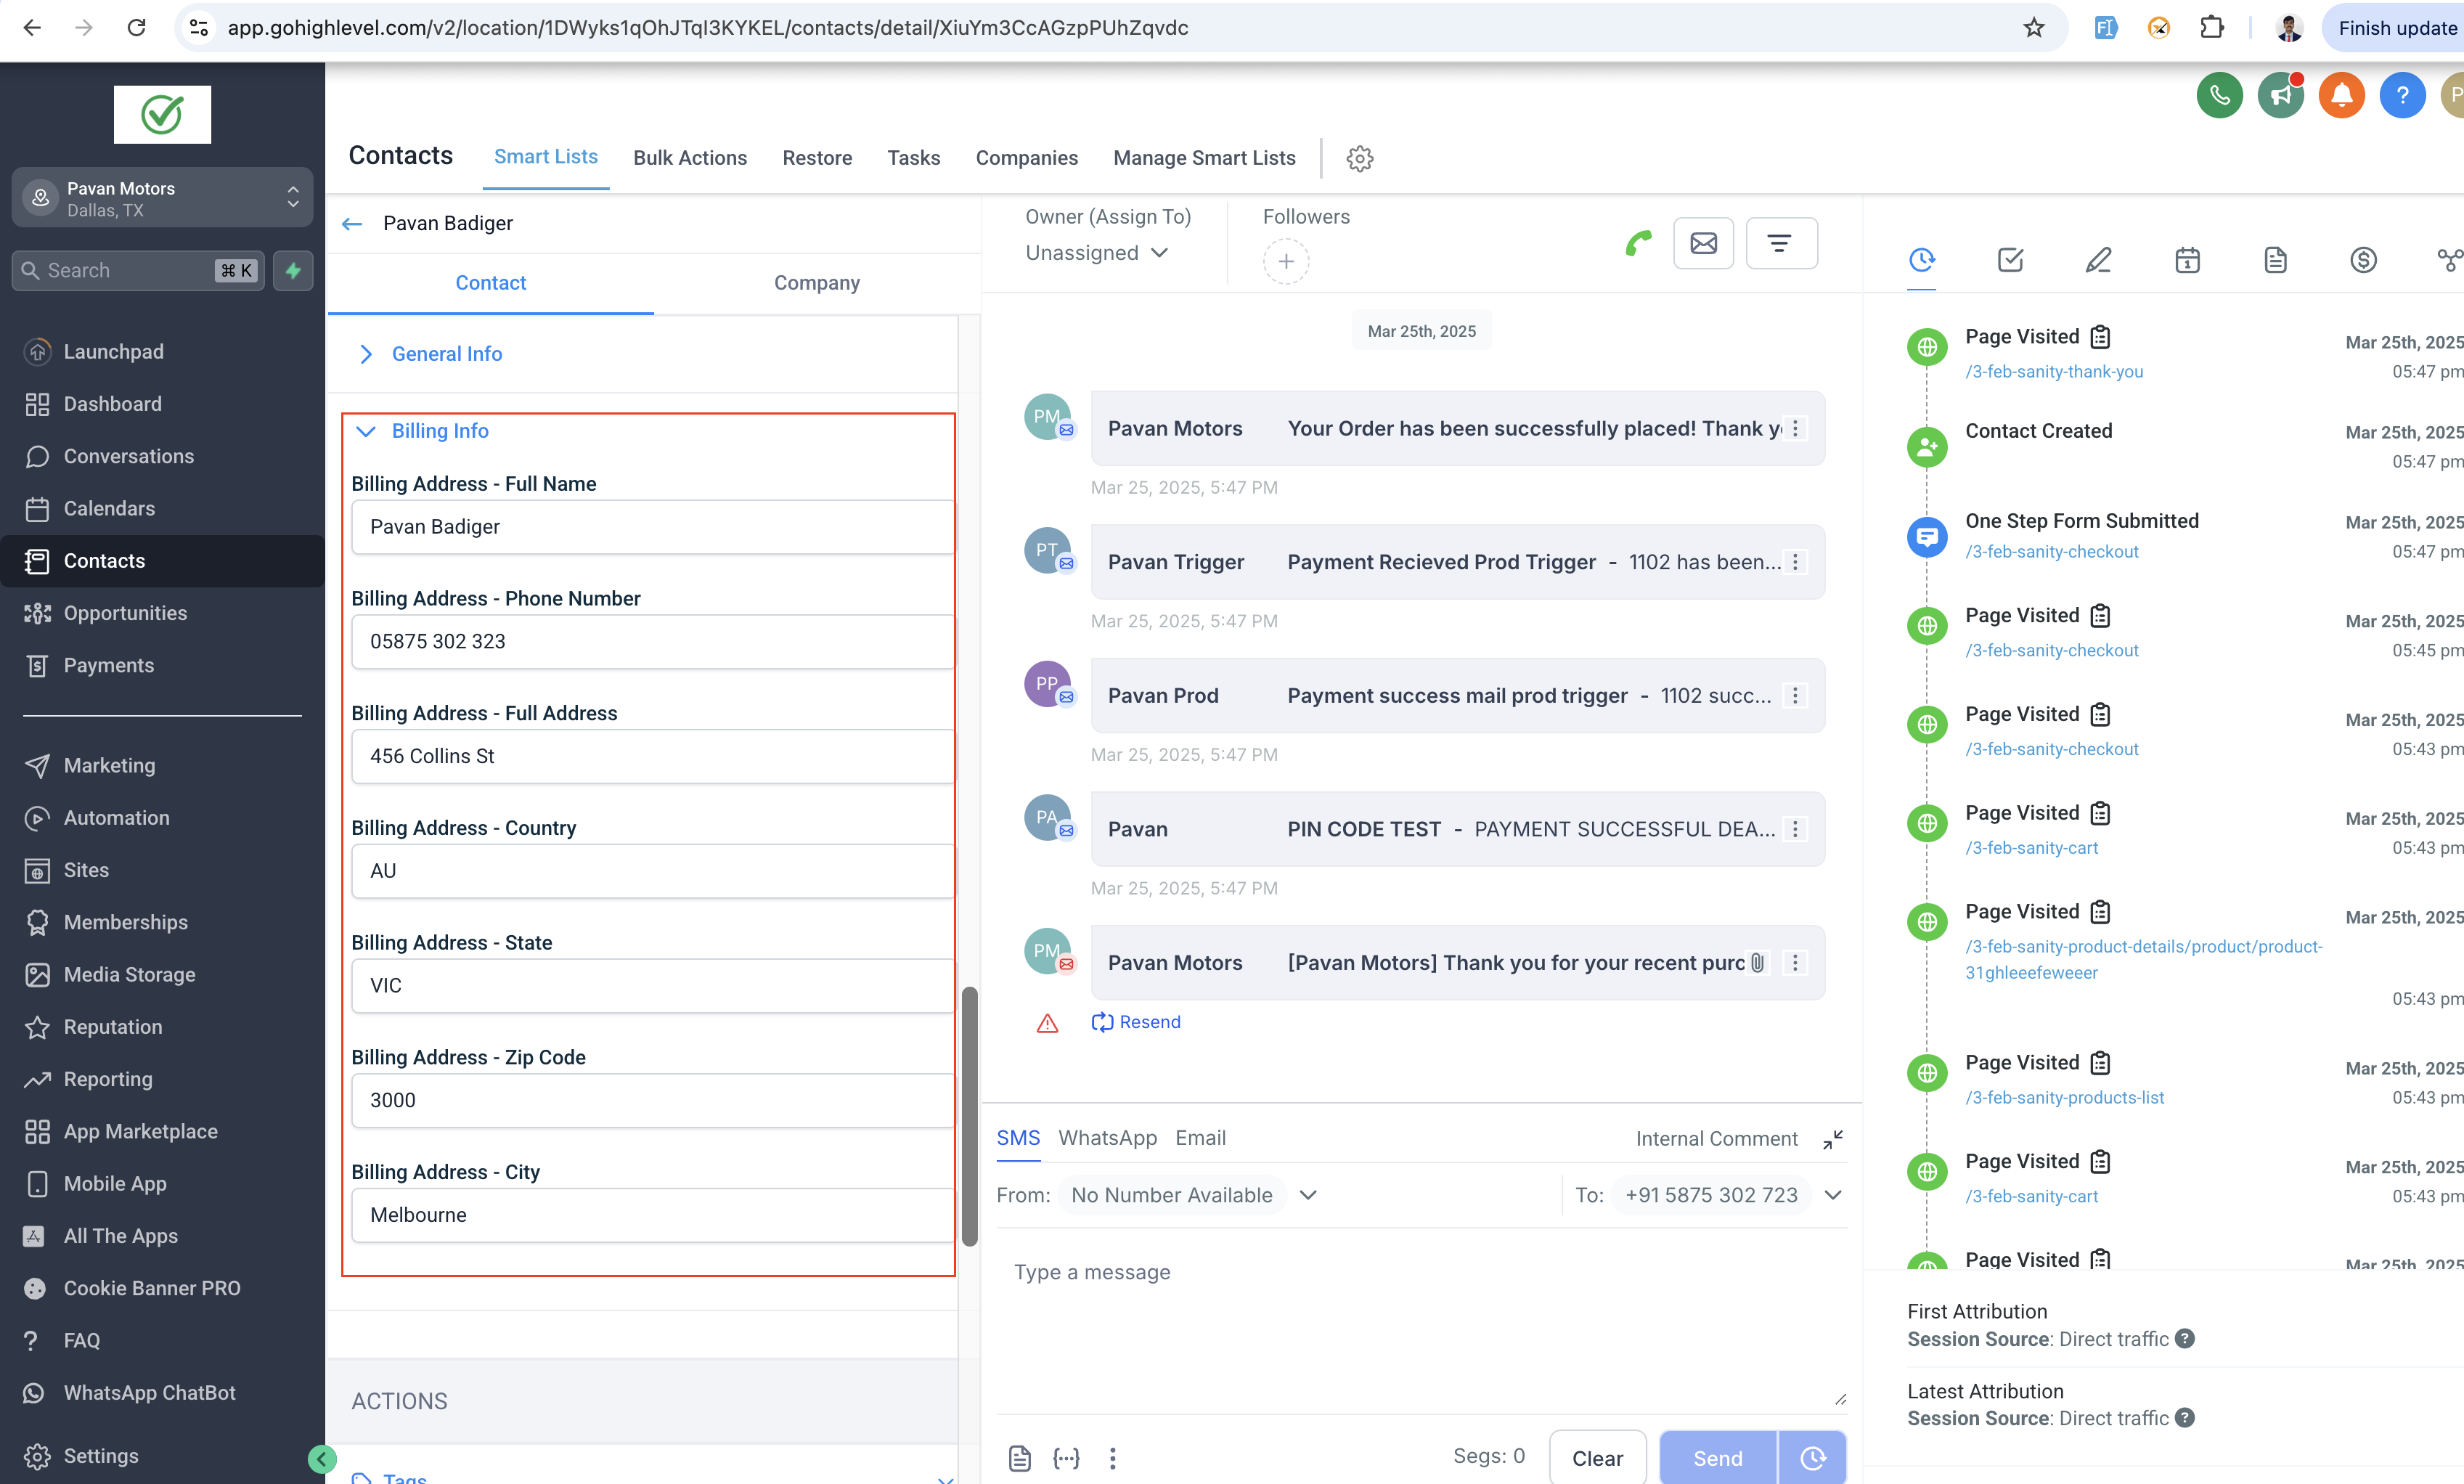Open the Payments dollar tab icon
This screenshot has width=2464, height=1484.
click(2363, 260)
